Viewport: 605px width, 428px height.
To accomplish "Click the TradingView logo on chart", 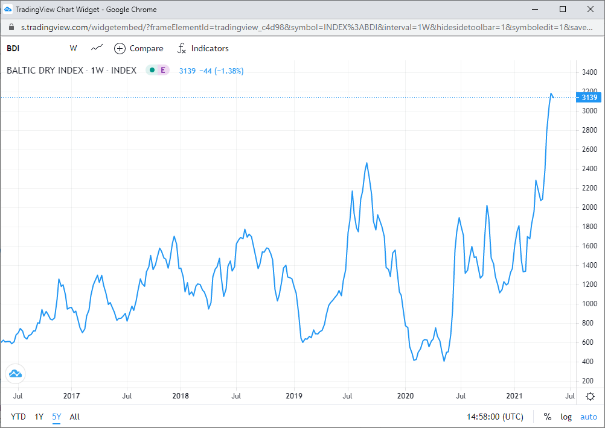I will click(16, 374).
